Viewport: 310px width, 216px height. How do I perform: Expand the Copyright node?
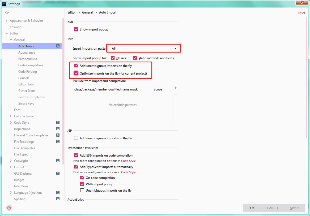[x=11, y=161]
